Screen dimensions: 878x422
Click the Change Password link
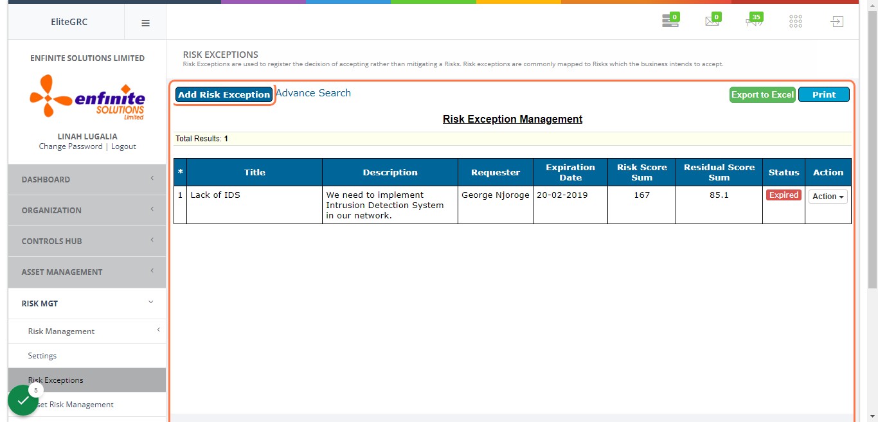click(71, 146)
